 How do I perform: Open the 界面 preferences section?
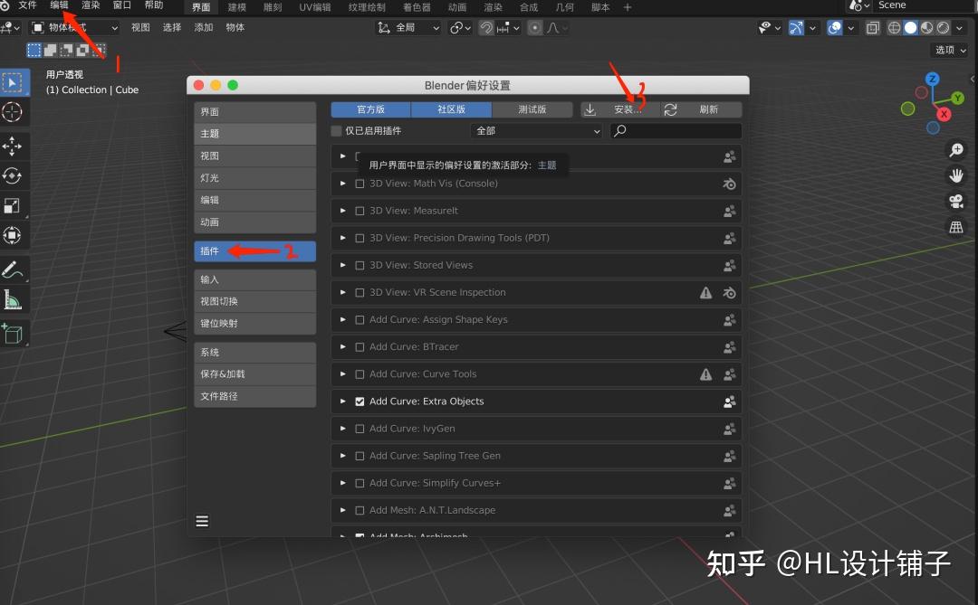pos(254,112)
